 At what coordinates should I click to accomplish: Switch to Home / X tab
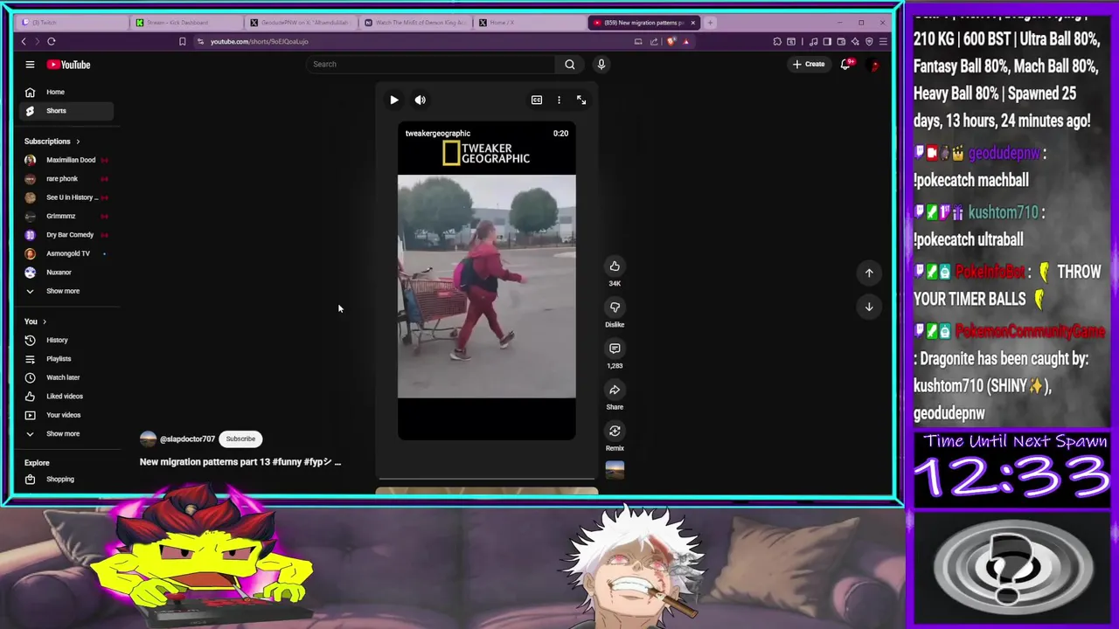(530, 23)
